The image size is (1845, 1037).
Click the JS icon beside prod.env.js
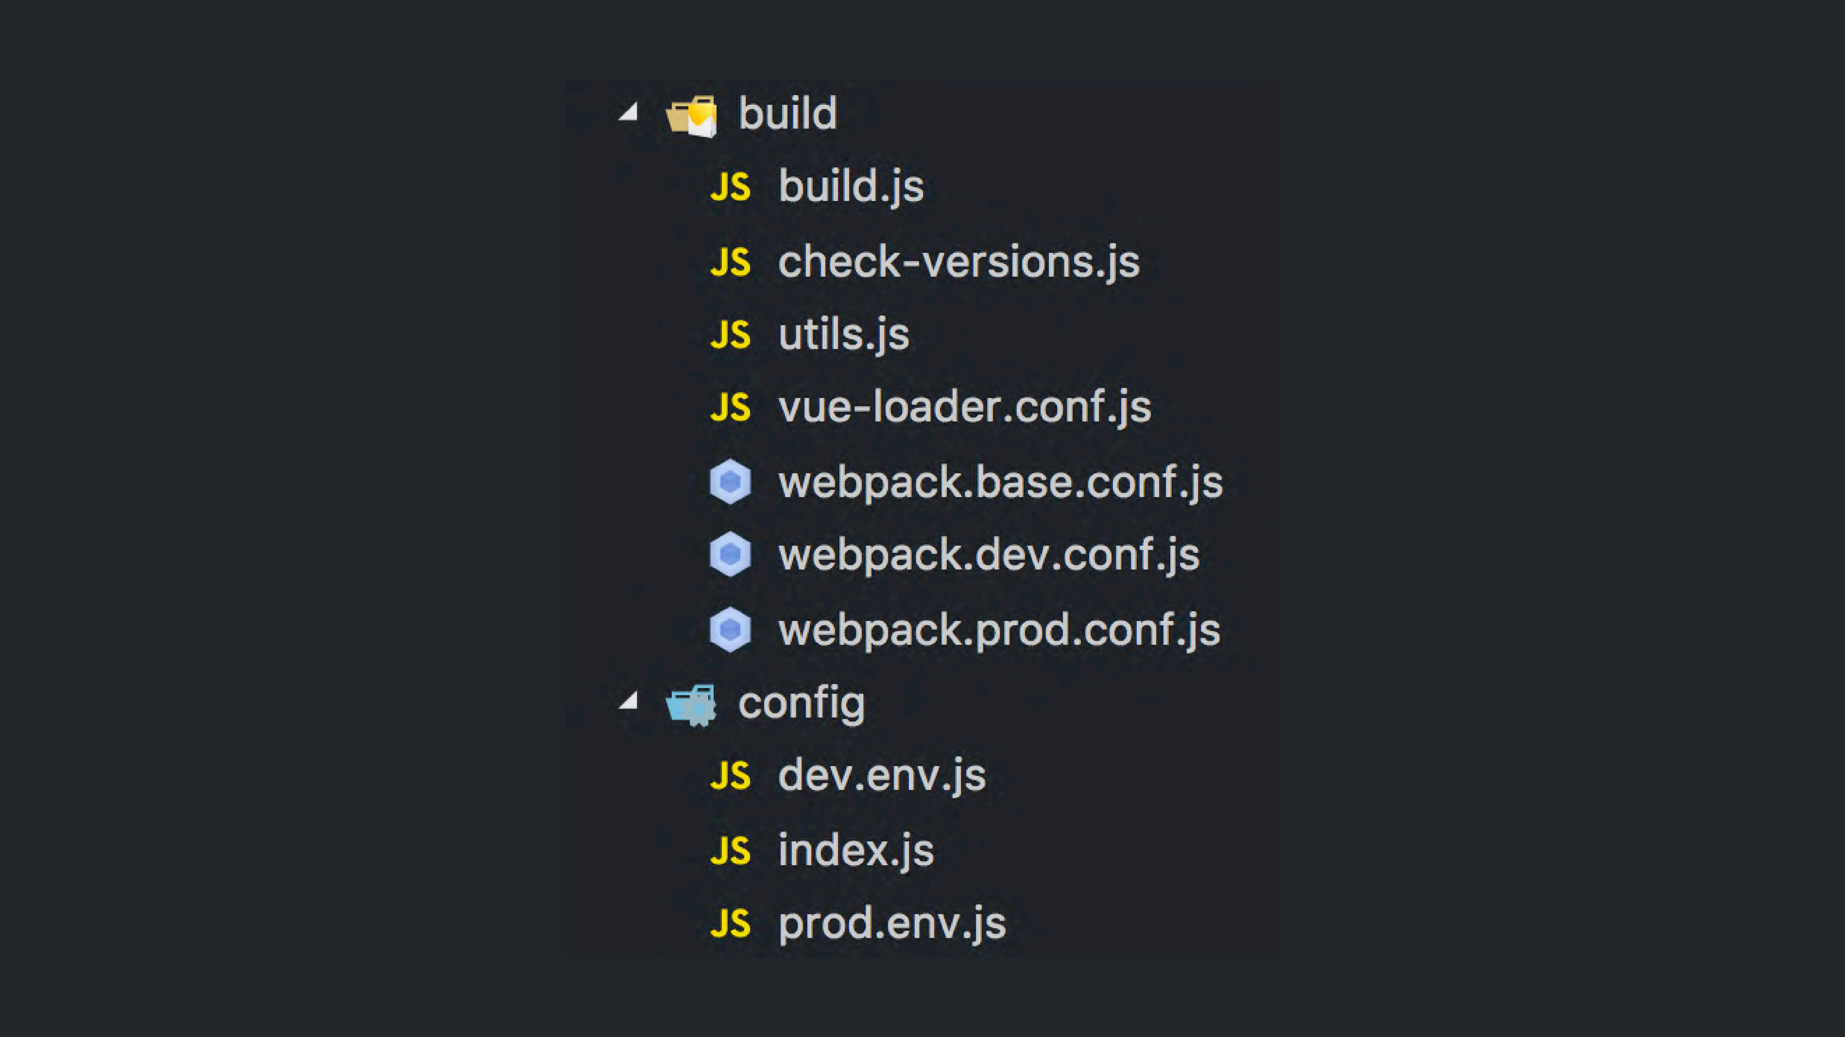coord(730,923)
